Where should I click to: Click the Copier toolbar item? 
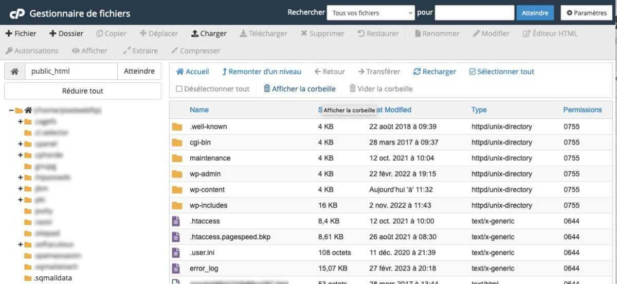[x=112, y=33]
